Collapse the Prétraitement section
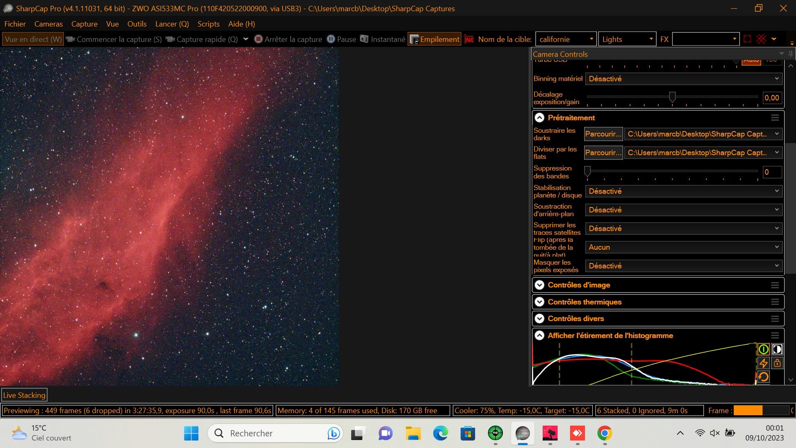This screenshot has width=796, height=448. (x=539, y=118)
